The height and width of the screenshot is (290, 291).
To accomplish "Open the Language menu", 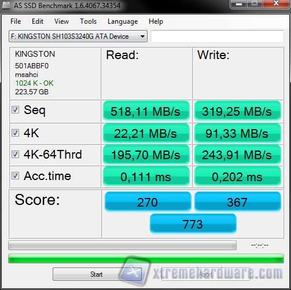I will pos(123,21).
